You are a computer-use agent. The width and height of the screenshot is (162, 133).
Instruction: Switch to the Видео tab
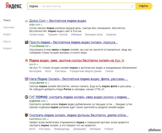[7, 34]
